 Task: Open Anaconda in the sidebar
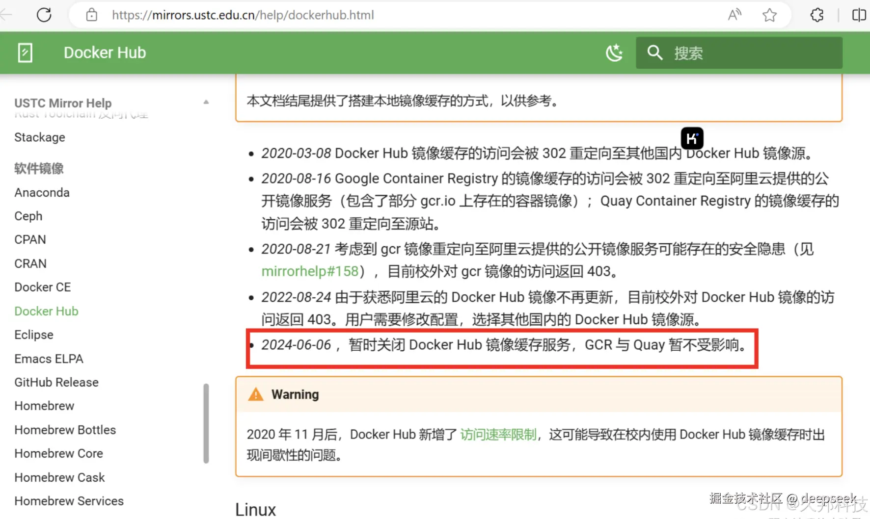coord(42,193)
